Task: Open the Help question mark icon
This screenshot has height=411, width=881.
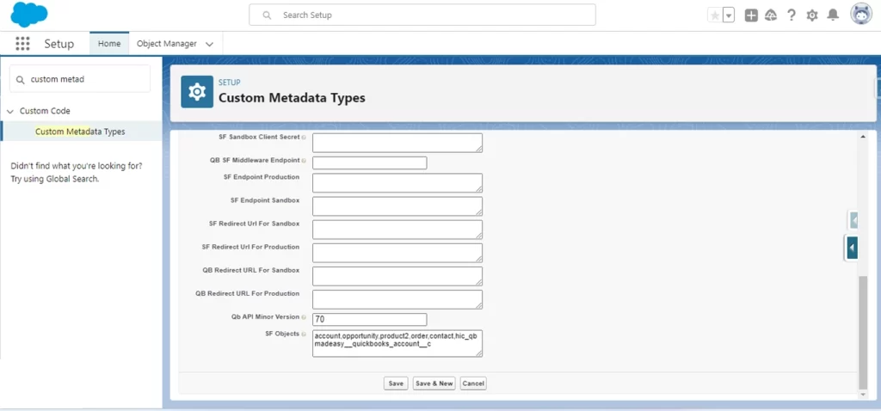Action: [792, 15]
